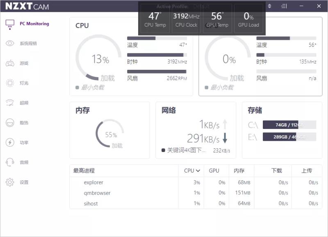Click the 最高进程 column header
This screenshot has width=328, height=237.
click(84, 170)
